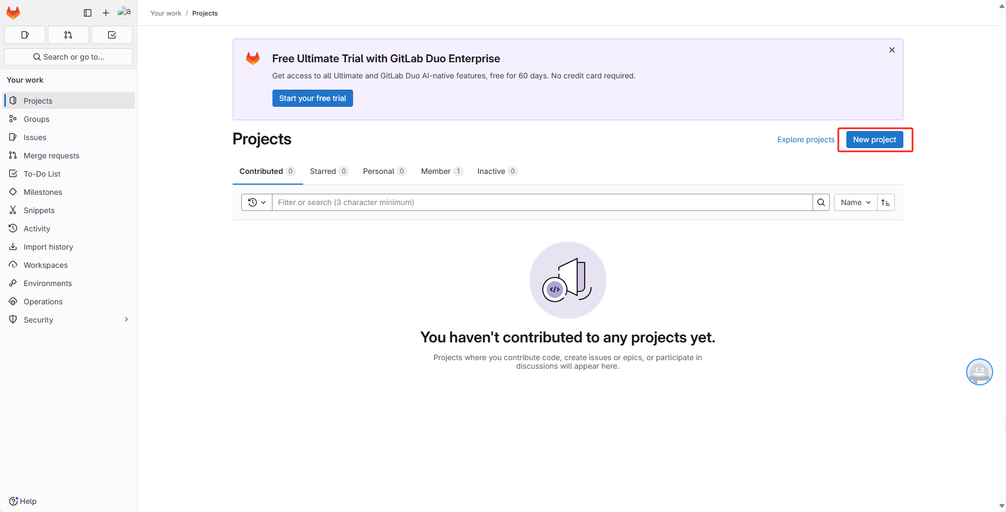Expand the Security sidebar section
Image resolution: width=1006 pixels, height=512 pixels.
126,319
